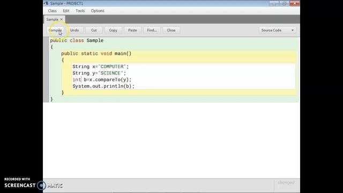Place cursor in 'public class Sample' line

(x=77, y=41)
